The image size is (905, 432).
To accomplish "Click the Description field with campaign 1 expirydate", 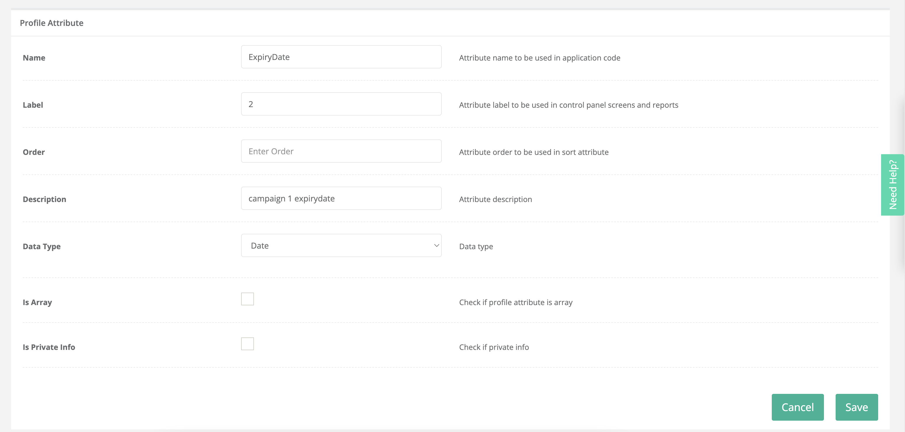I will [x=341, y=199].
